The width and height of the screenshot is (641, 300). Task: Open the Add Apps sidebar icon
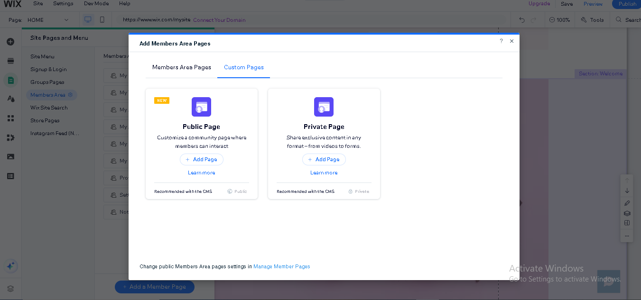(x=10, y=118)
